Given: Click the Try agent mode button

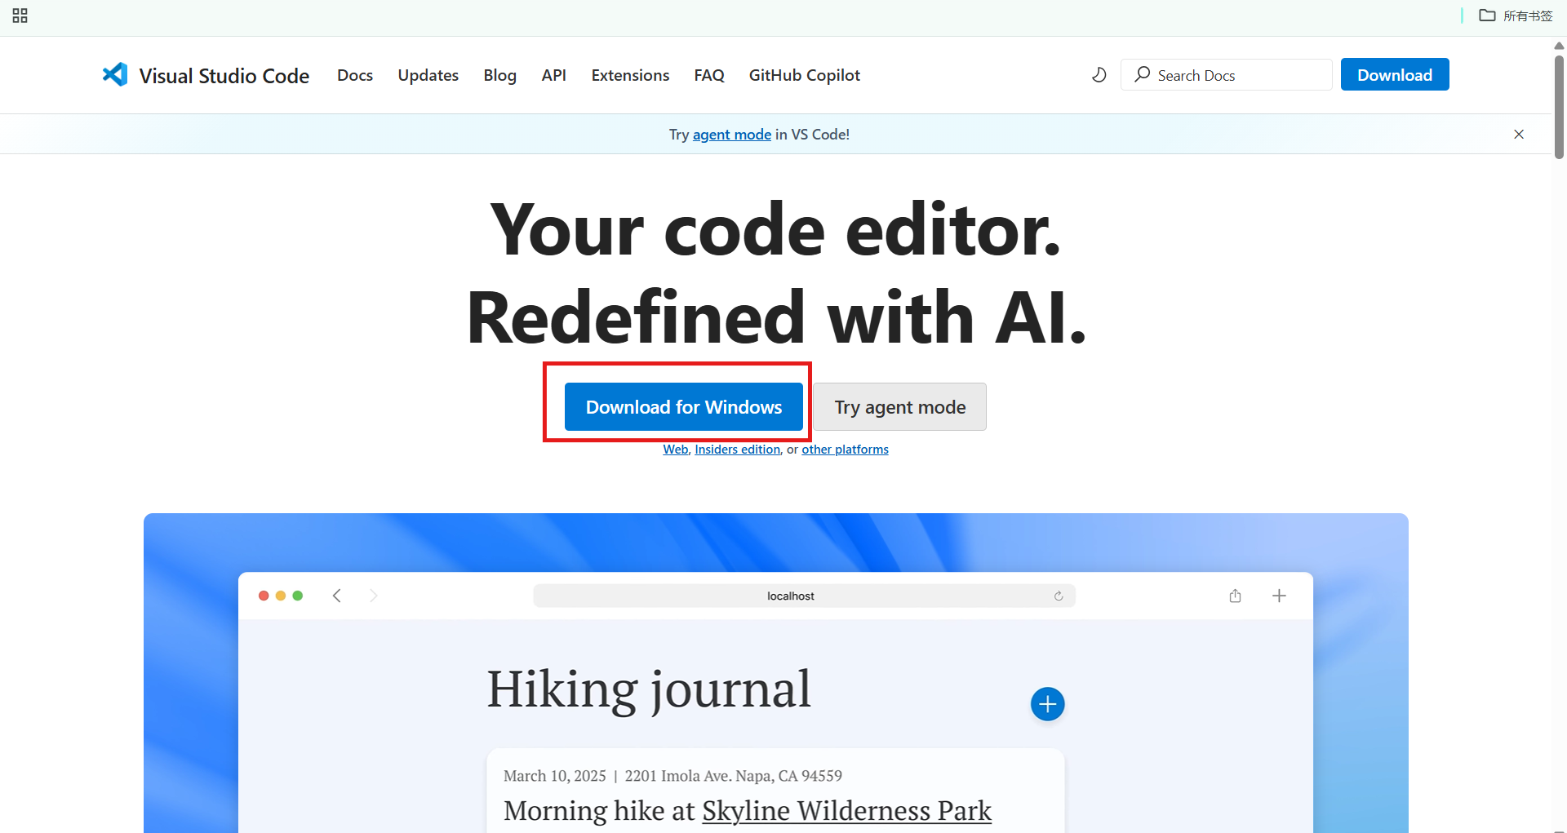Looking at the screenshot, I should pyautogui.click(x=899, y=406).
